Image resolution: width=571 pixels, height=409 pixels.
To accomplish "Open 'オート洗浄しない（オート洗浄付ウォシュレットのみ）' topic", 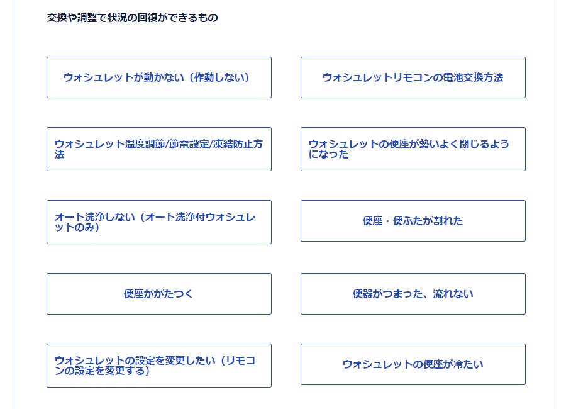I will 158,222.
